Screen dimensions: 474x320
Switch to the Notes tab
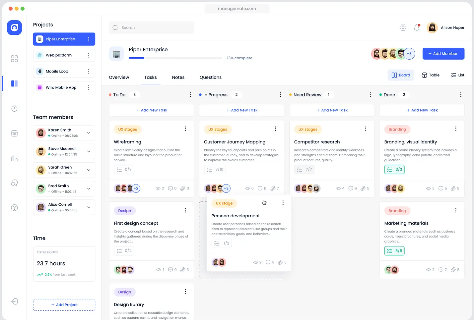[178, 78]
